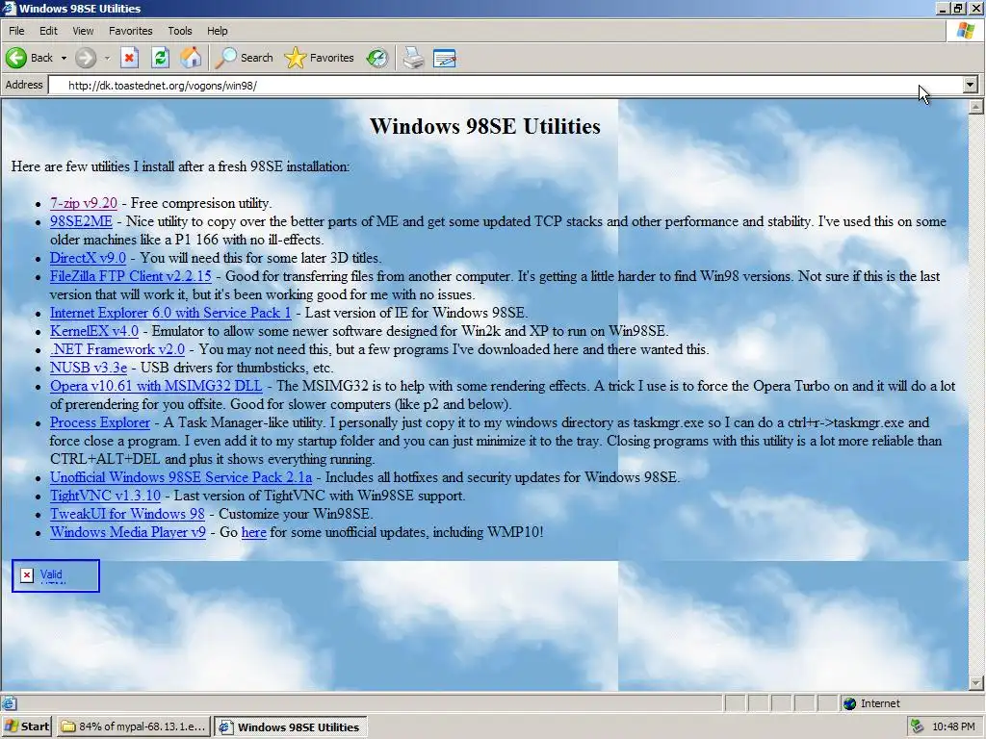Screen dimensions: 986x739
Task: Open the 7-zip v9.20 link
Action: (x=84, y=203)
